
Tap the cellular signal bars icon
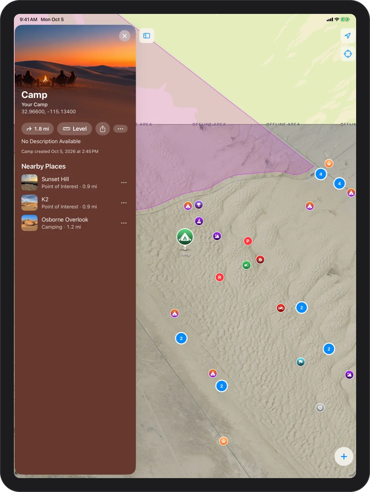[330, 19]
